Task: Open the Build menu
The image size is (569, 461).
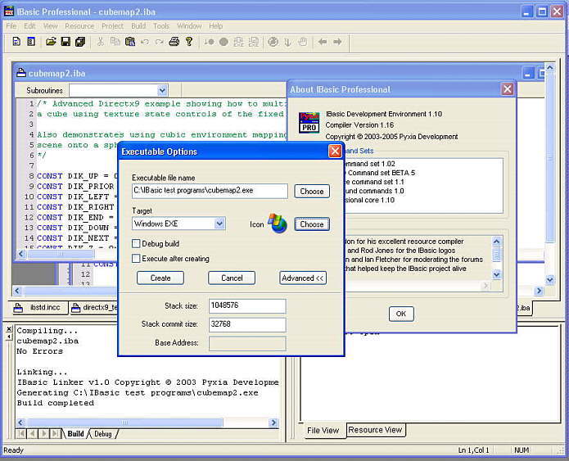Action: (x=138, y=25)
